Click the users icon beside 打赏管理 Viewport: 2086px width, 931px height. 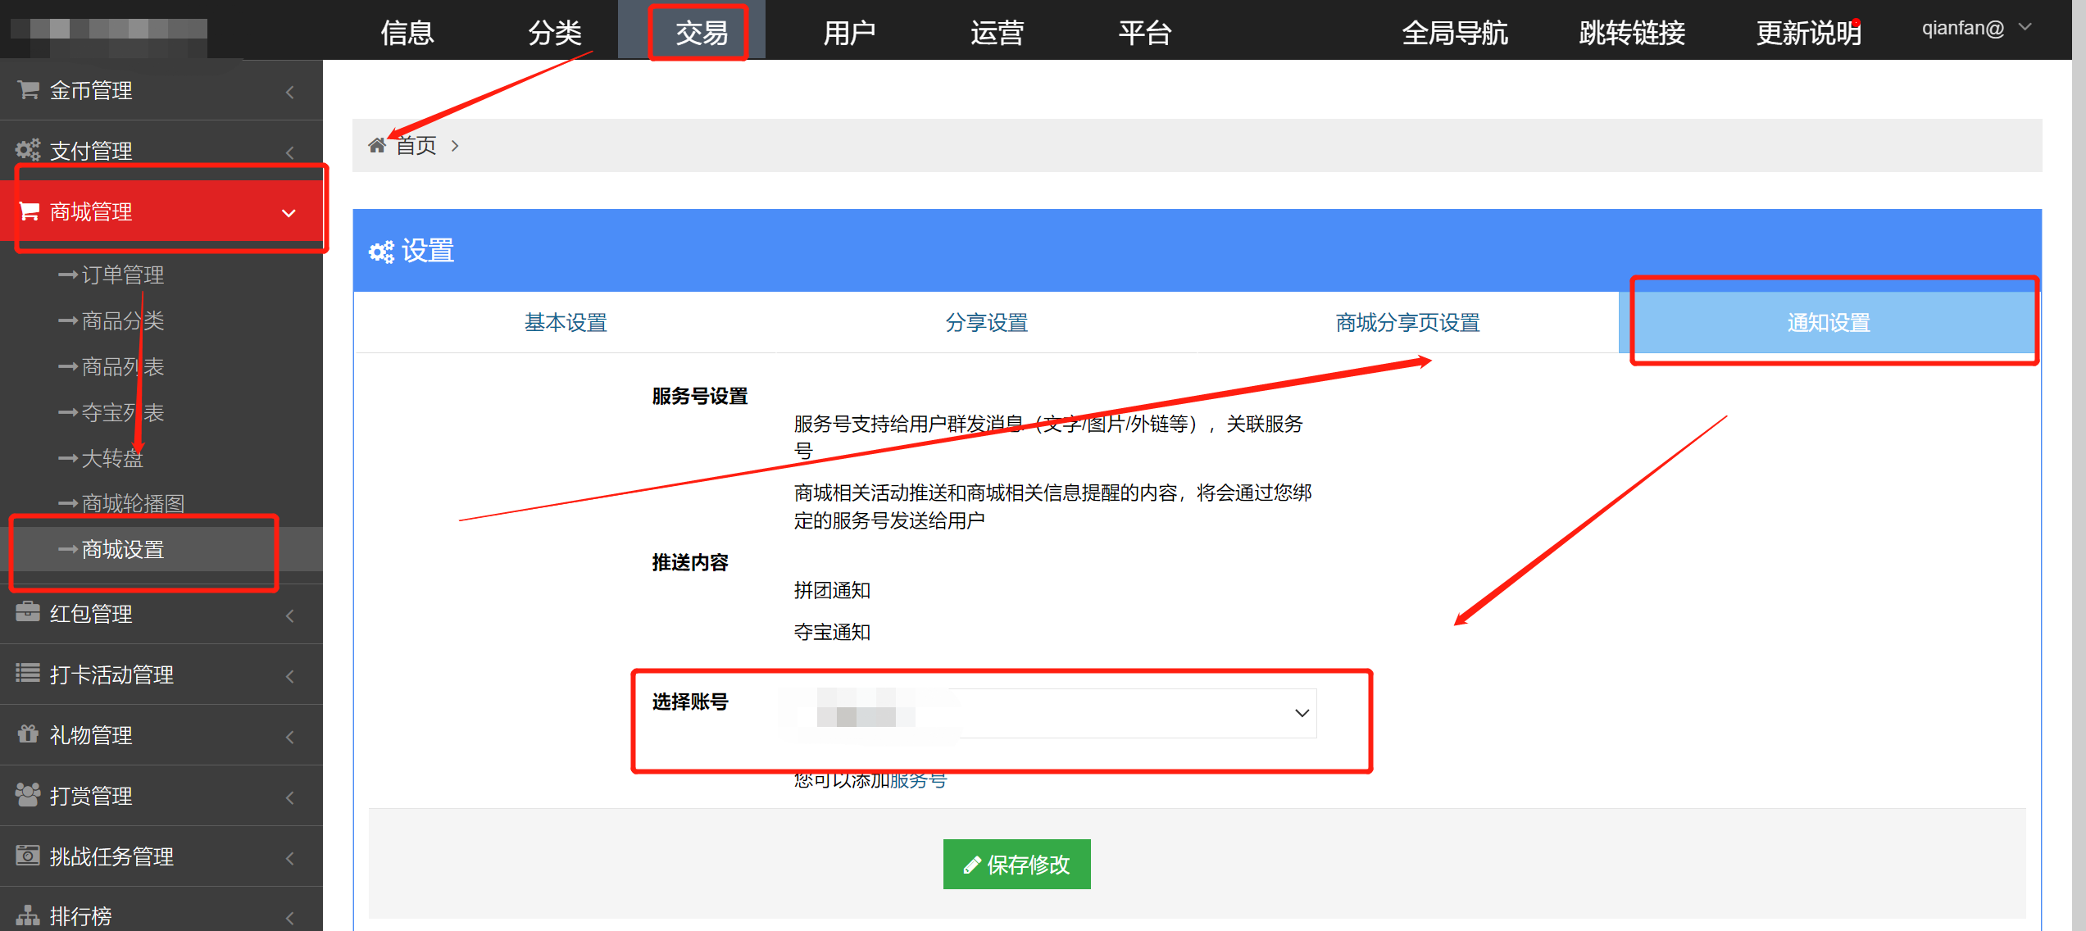click(x=28, y=794)
